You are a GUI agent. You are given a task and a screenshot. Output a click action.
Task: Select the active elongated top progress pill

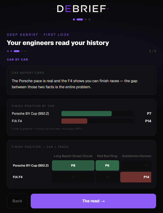click(80, 19)
